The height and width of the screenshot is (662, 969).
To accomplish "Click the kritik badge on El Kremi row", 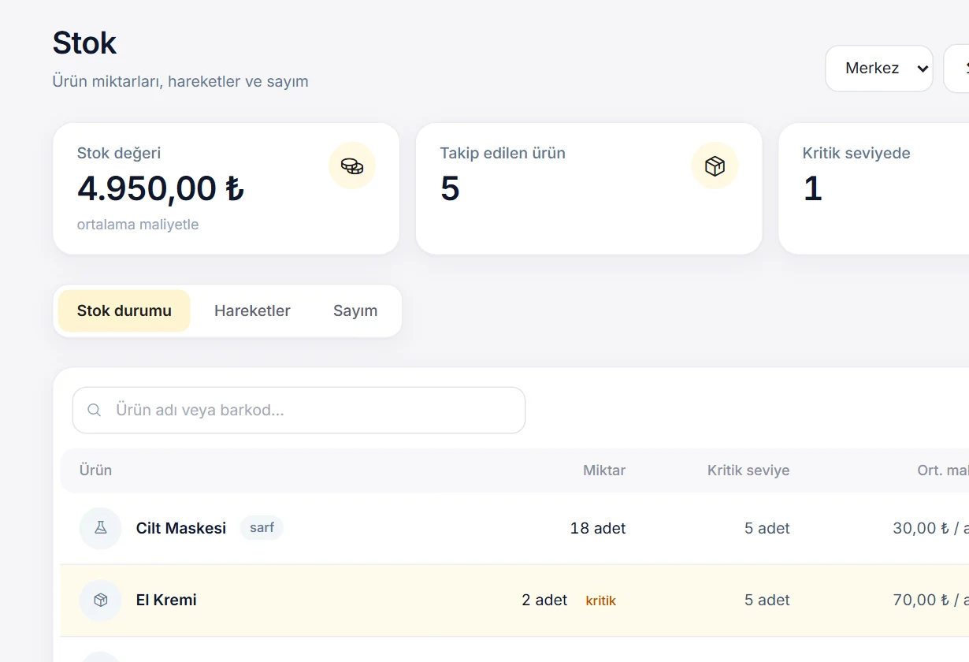I will click(x=601, y=601).
